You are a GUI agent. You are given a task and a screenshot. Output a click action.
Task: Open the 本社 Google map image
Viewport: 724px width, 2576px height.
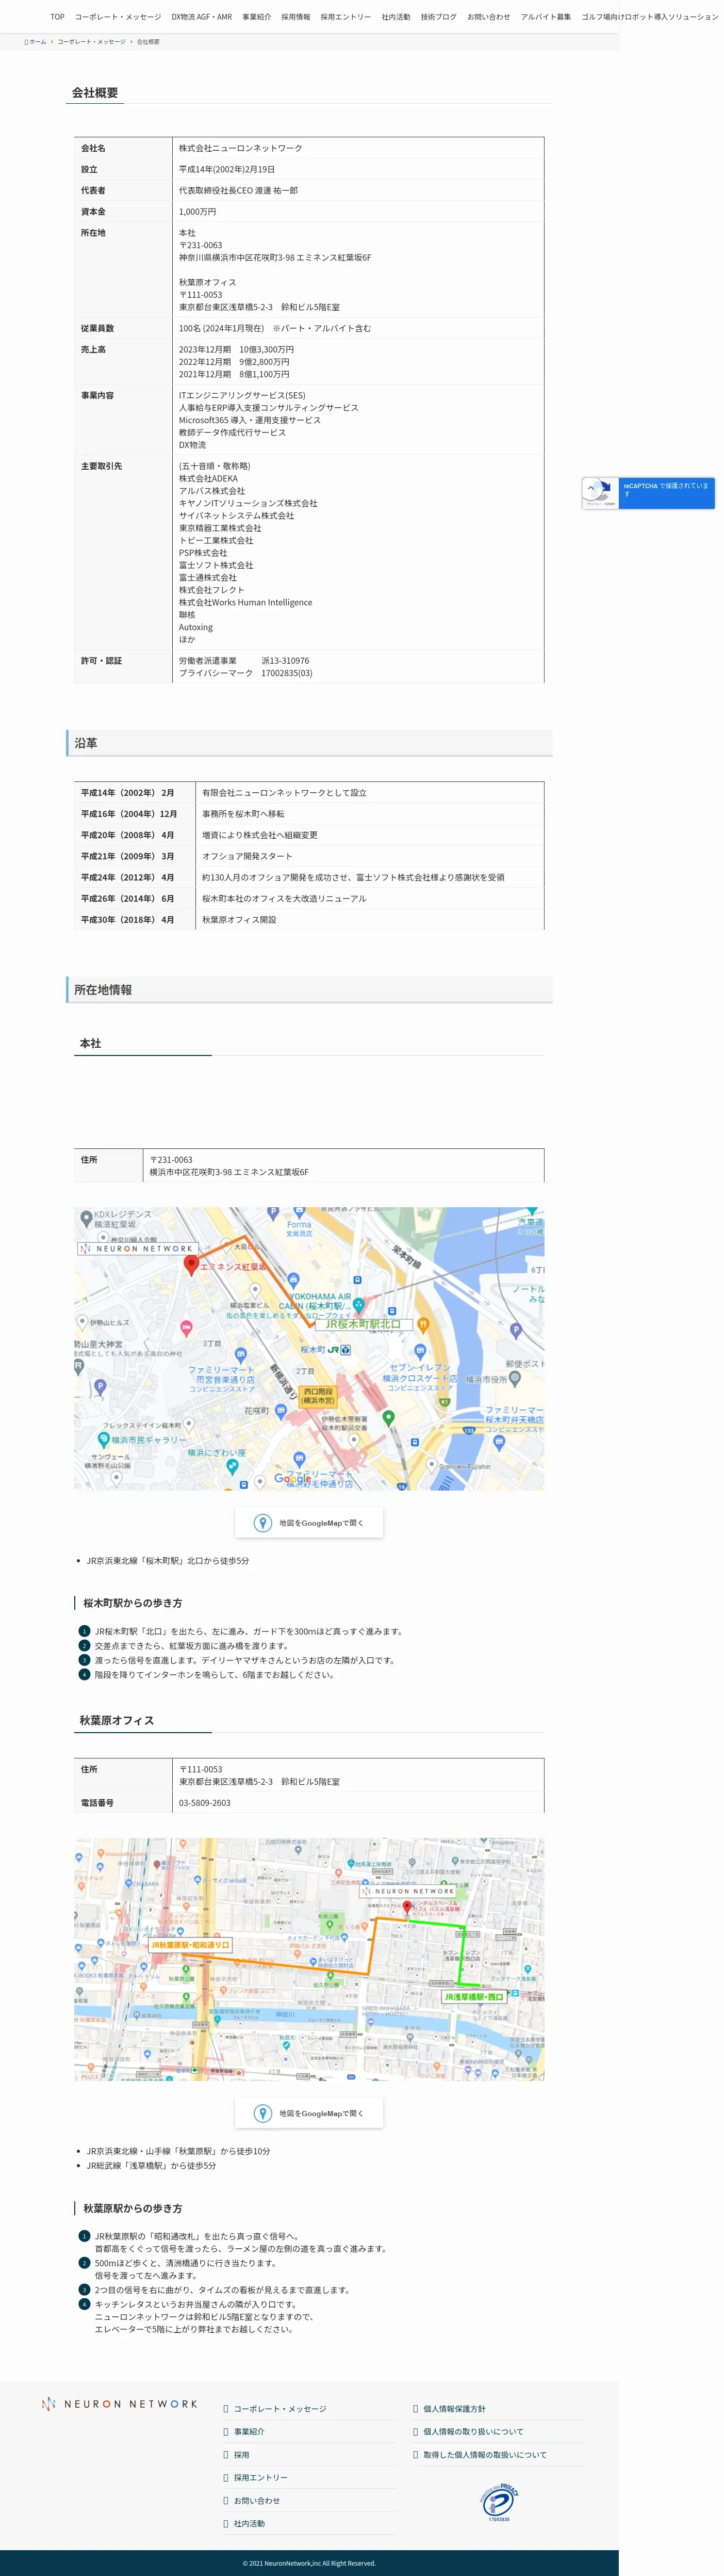click(x=308, y=1348)
